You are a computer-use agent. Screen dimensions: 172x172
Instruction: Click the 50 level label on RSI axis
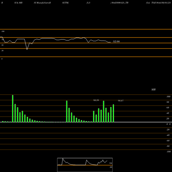[2, 45]
